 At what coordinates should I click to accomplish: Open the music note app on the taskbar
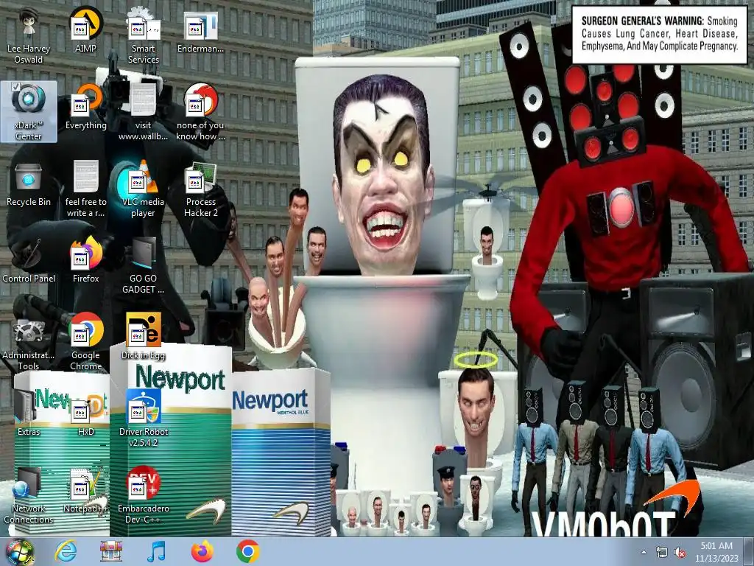[x=156, y=551]
